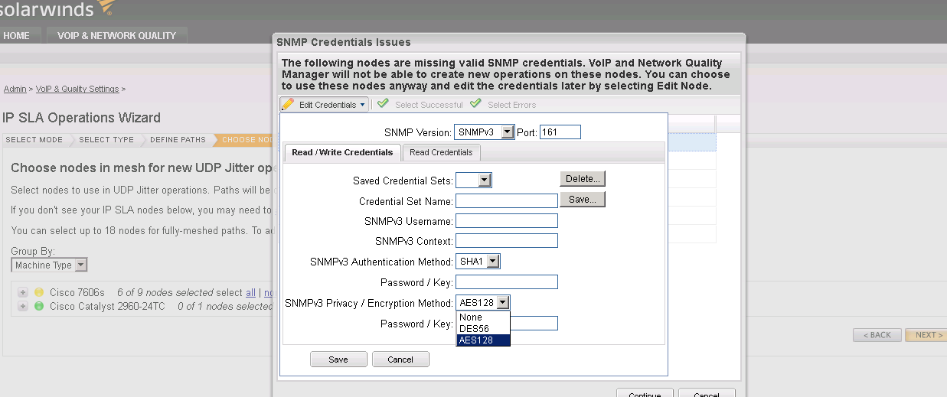The height and width of the screenshot is (397, 947).
Task: Click the DEFINE PATHS wizard step
Action: pyautogui.click(x=178, y=140)
